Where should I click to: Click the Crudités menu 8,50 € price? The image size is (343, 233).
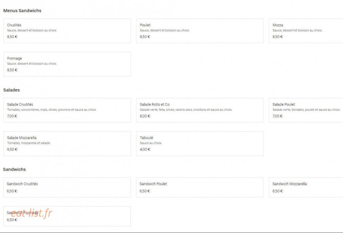point(12,37)
